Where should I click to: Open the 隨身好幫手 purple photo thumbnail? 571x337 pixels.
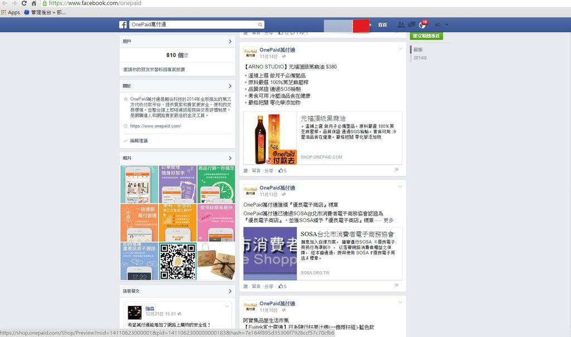(178, 184)
